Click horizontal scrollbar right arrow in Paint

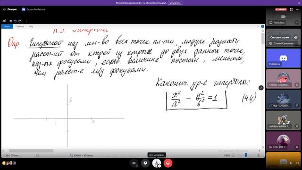pyautogui.click(x=259, y=151)
